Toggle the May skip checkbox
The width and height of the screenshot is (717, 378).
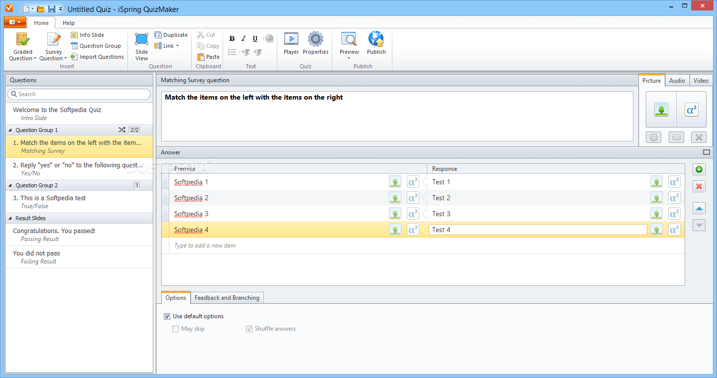point(175,329)
